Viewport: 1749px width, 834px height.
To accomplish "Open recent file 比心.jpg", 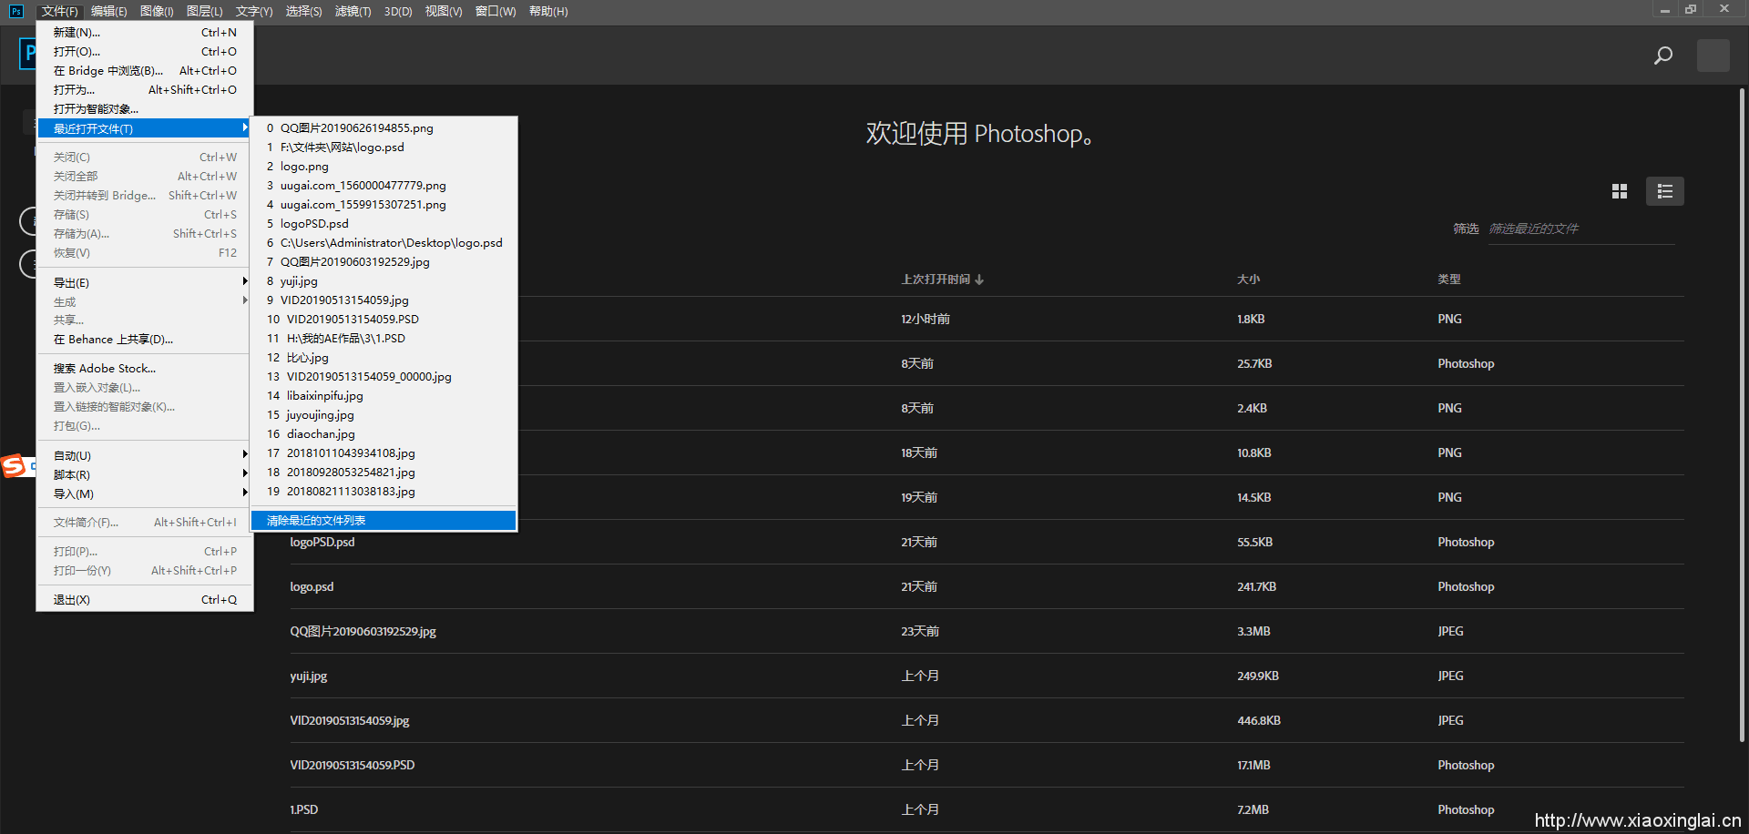I will click(x=384, y=358).
